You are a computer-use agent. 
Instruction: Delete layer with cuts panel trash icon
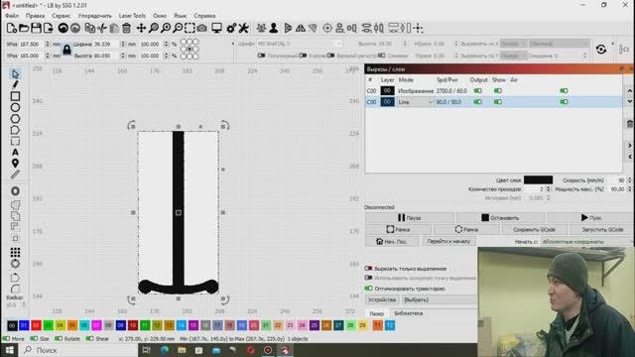tap(630, 123)
